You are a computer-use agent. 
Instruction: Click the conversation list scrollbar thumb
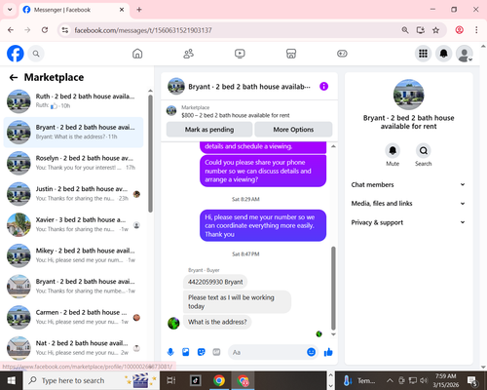[150, 153]
